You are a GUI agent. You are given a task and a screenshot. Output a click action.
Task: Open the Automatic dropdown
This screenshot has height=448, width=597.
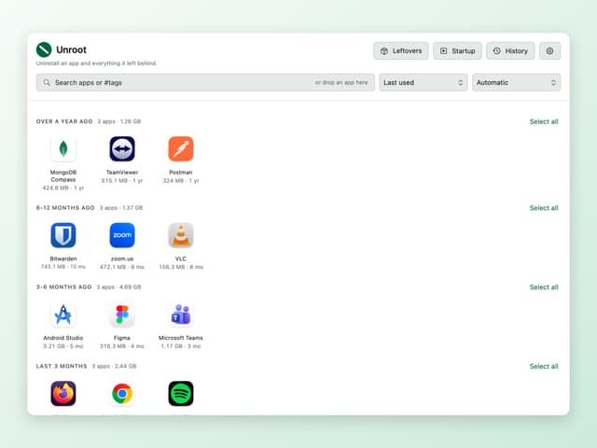click(516, 83)
